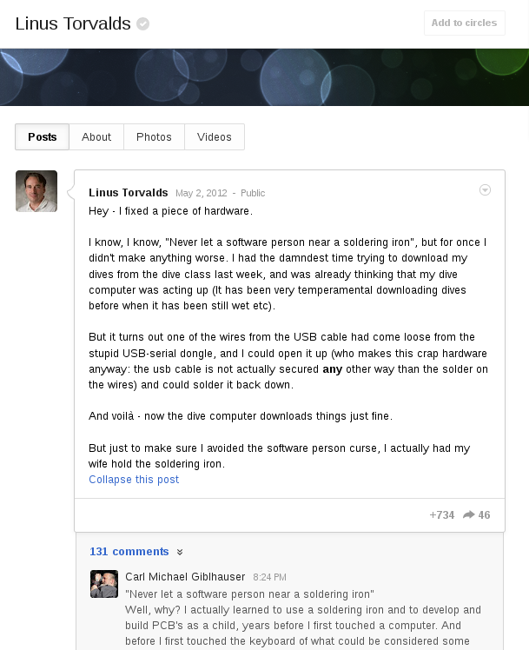
Task: Click the share arrow icon on the post
Action: tap(468, 514)
